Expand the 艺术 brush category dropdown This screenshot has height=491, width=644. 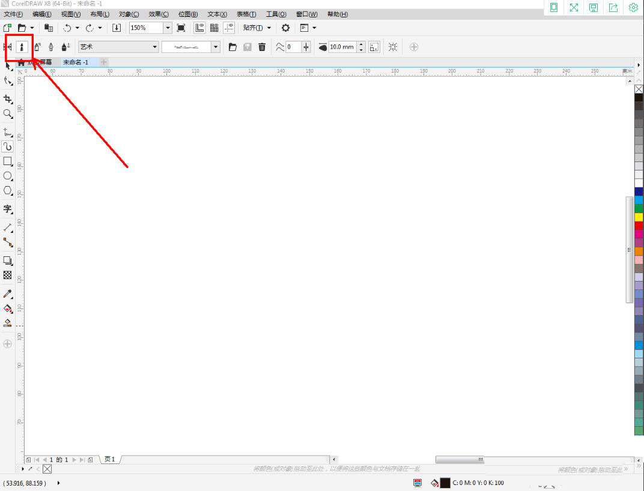click(155, 47)
